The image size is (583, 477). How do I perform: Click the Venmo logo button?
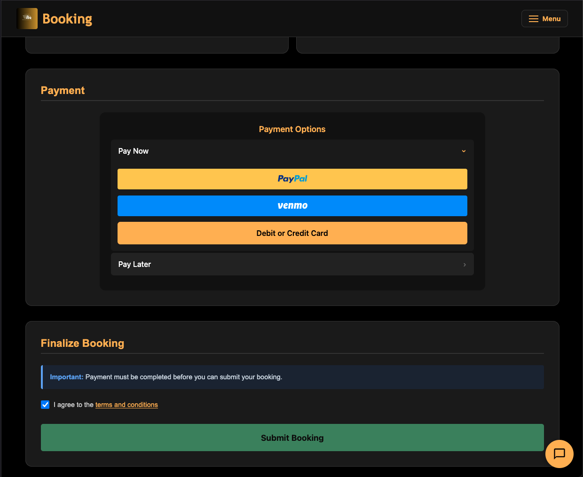(292, 205)
